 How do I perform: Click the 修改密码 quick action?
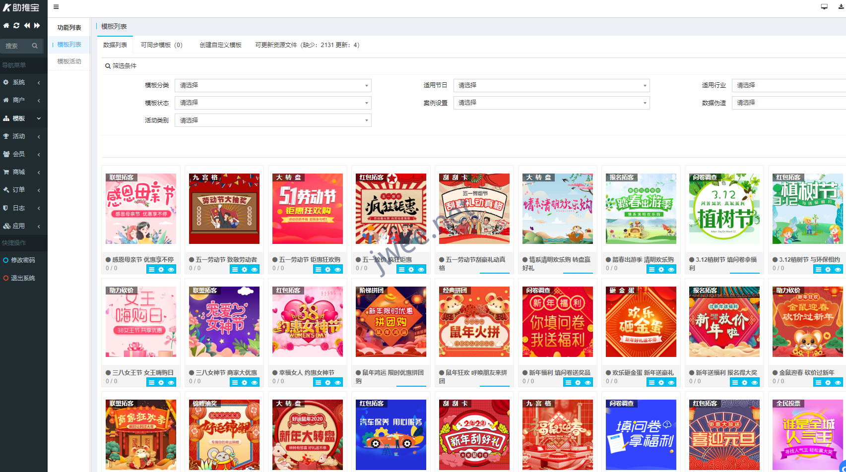[x=23, y=260]
